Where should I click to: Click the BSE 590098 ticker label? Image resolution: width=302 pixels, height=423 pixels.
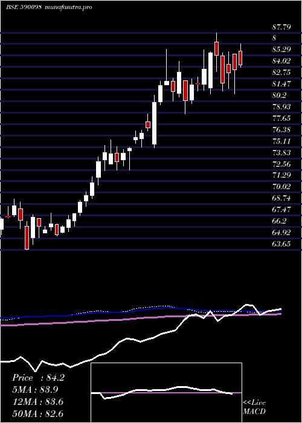pos(24,7)
